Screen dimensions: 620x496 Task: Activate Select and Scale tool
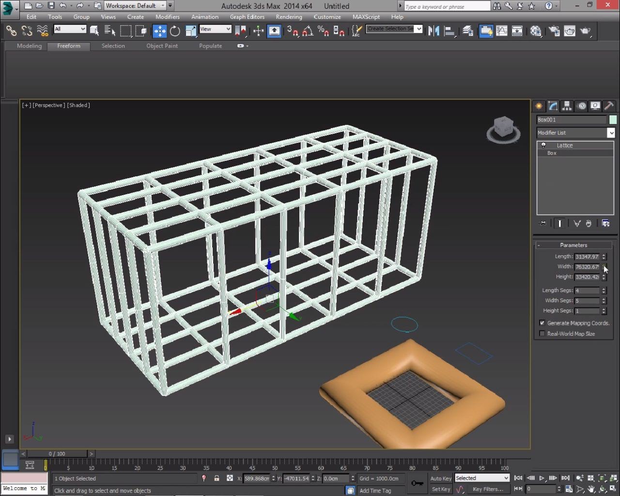(191, 31)
